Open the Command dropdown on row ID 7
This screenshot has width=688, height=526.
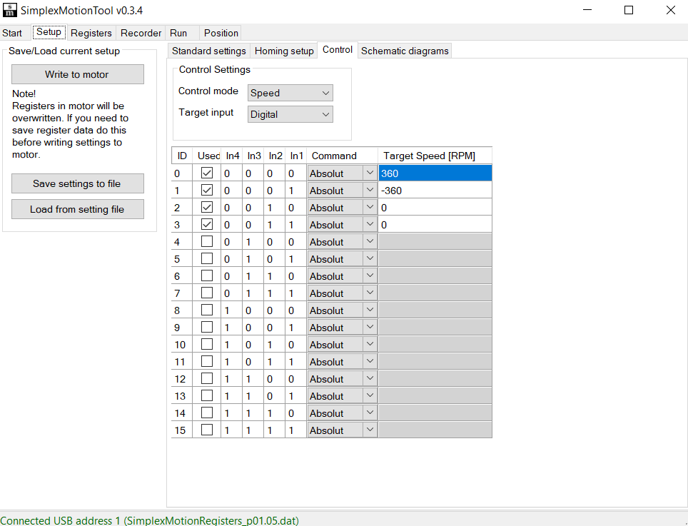[370, 292]
